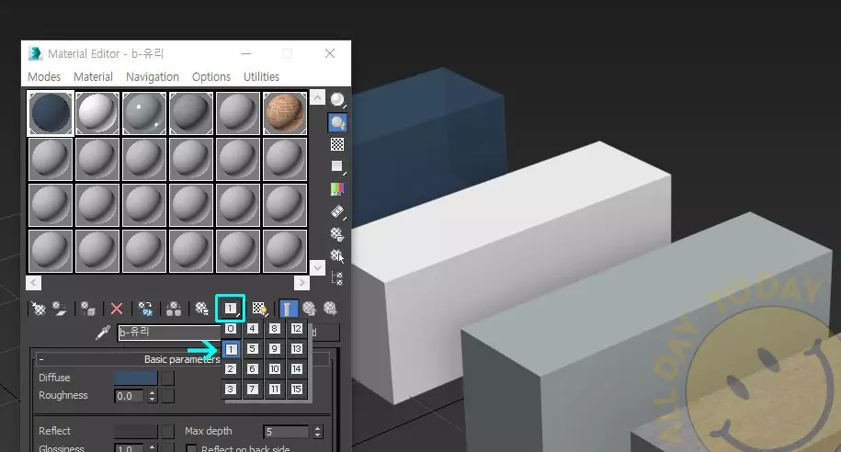Open the Material menu
The width and height of the screenshot is (841, 452).
click(94, 76)
